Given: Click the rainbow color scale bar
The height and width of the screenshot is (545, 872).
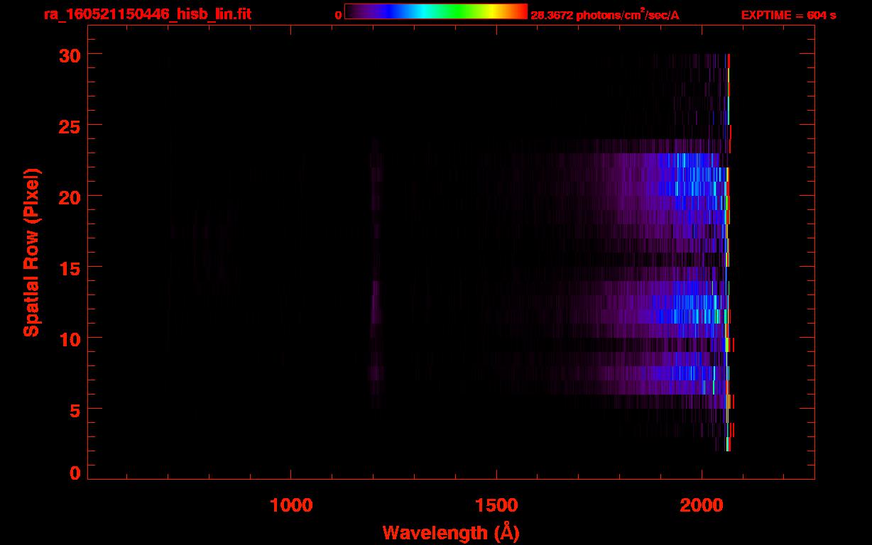Looking at the screenshot, I should click(x=436, y=11).
